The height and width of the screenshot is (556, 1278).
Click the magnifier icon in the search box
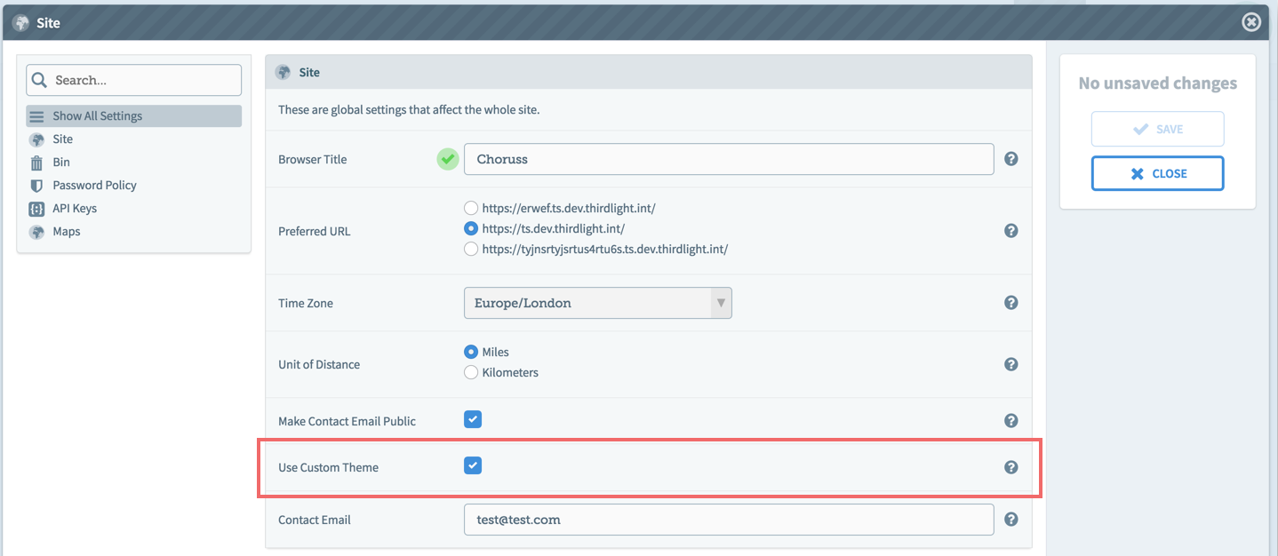click(39, 80)
